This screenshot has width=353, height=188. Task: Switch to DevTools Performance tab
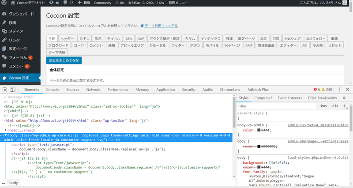(x=118, y=90)
